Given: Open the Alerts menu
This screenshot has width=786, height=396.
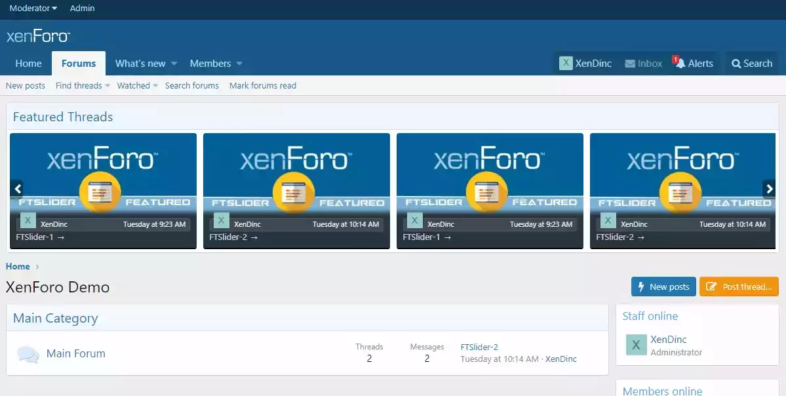Looking at the screenshot, I should click(694, 64).
